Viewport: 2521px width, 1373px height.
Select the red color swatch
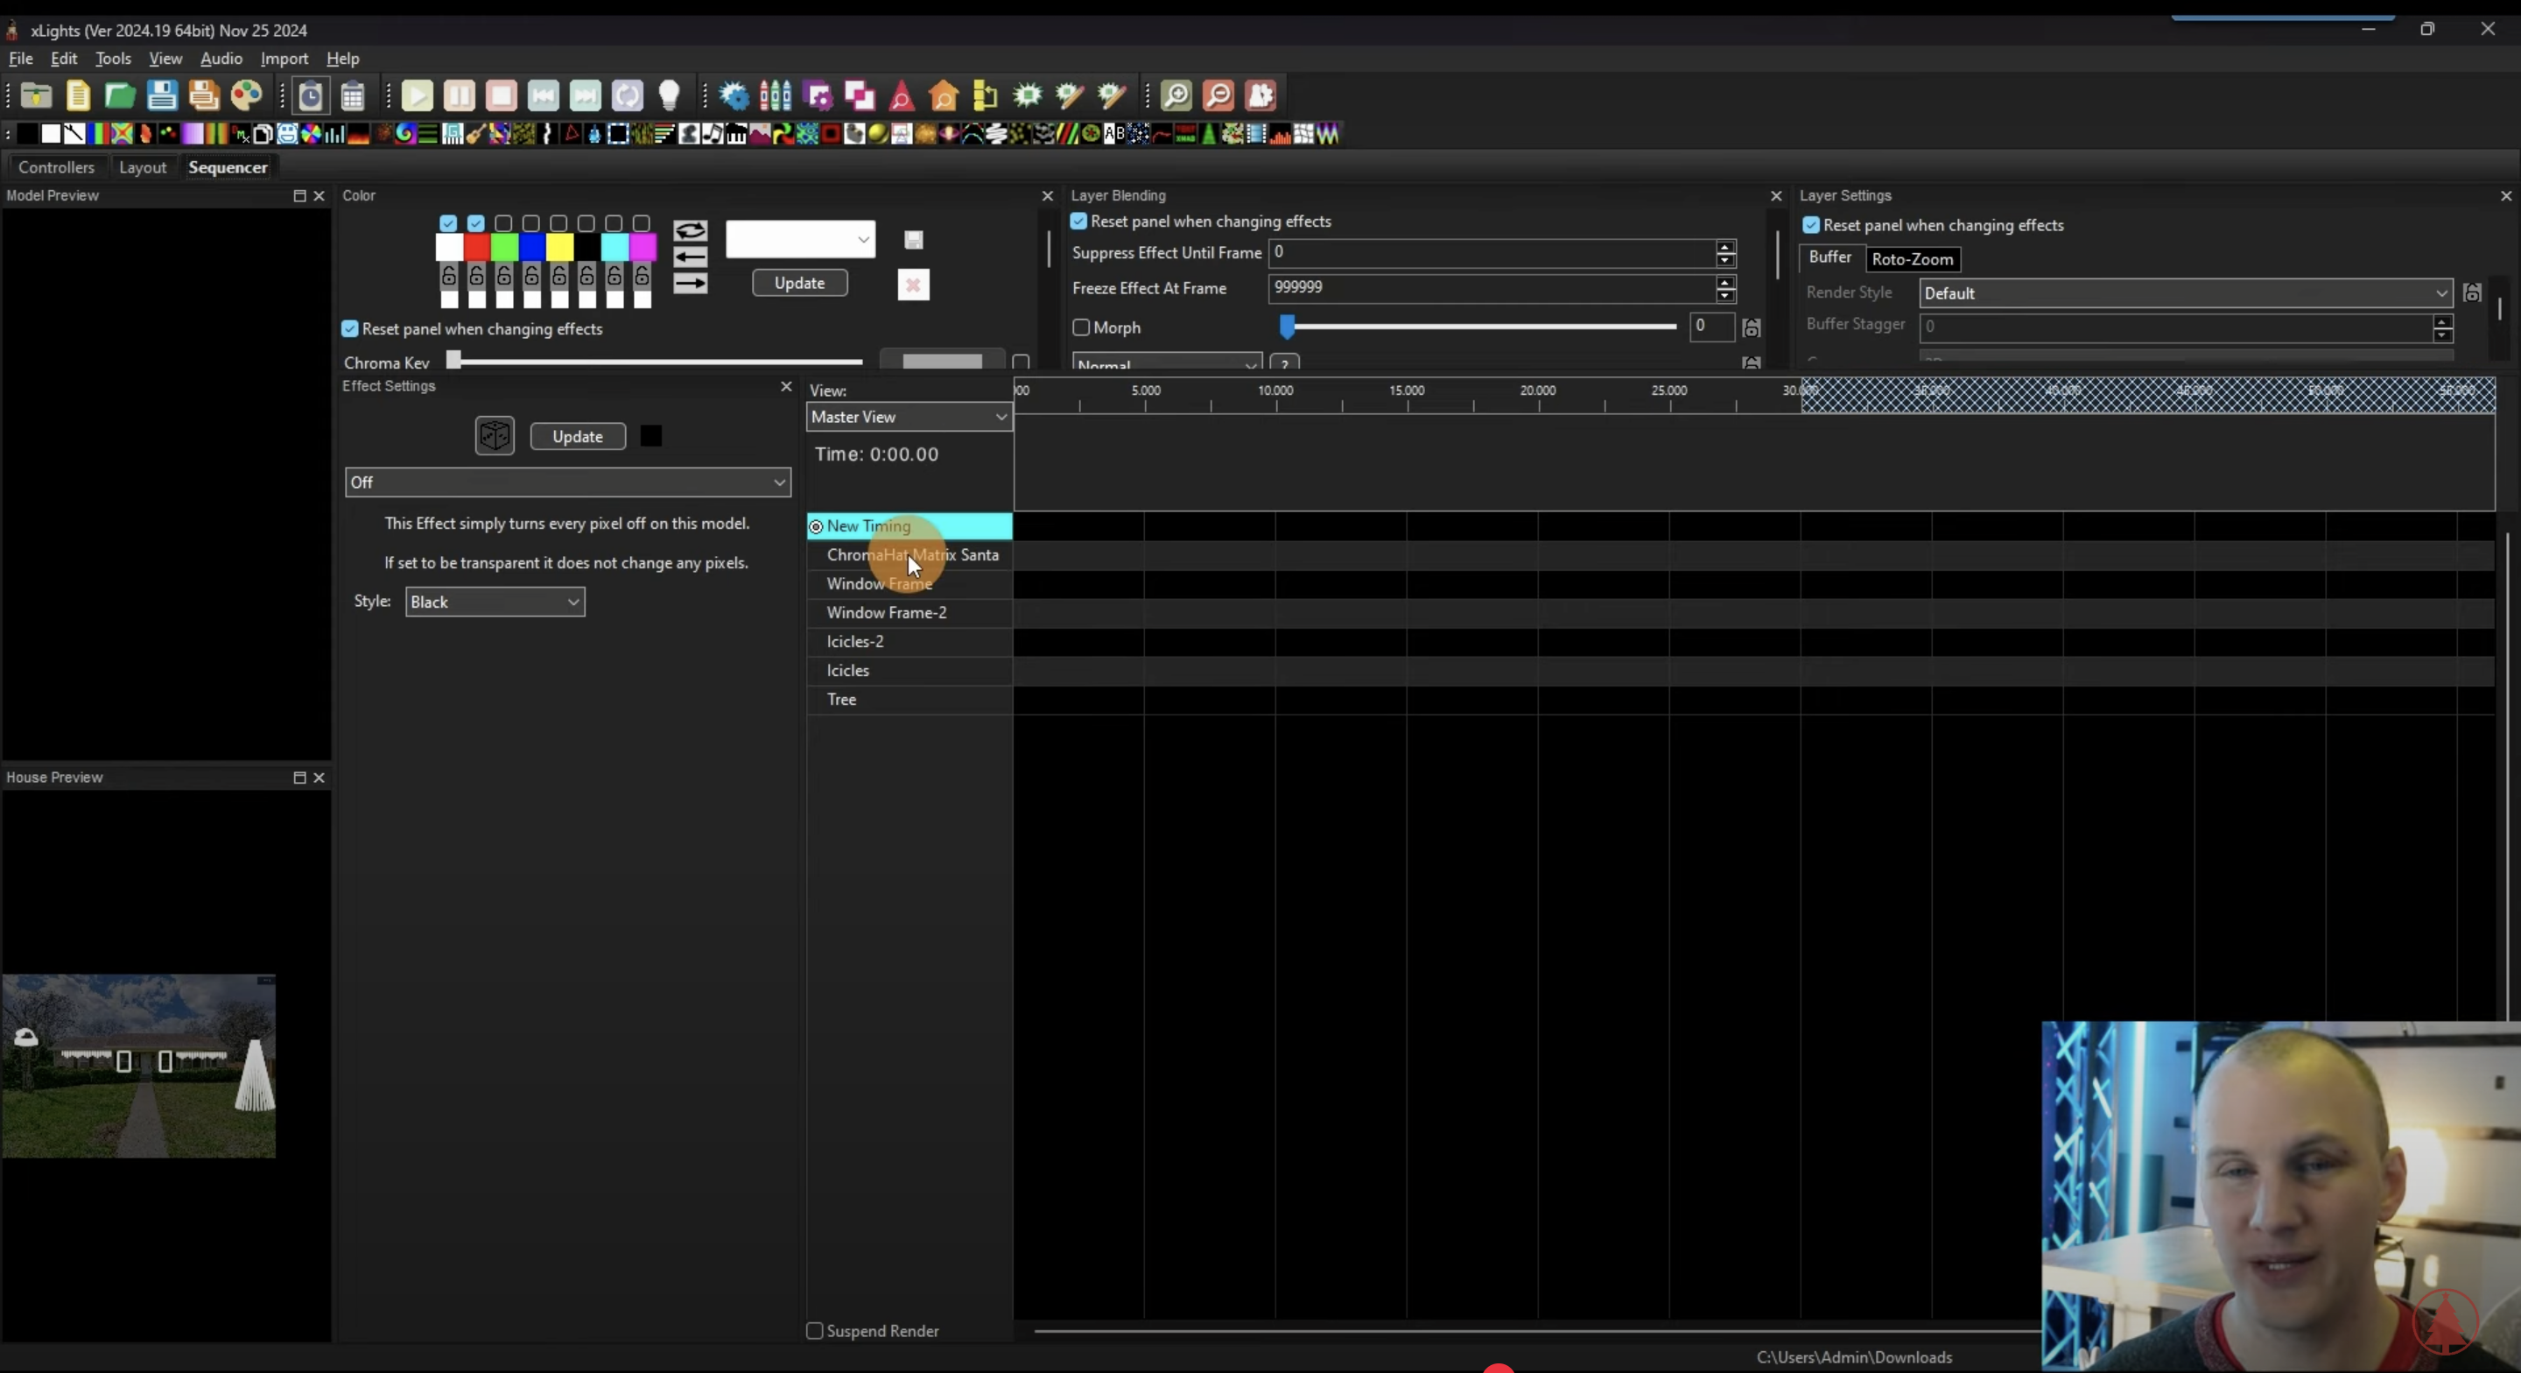pyautogui.click(x=476, y=248)
